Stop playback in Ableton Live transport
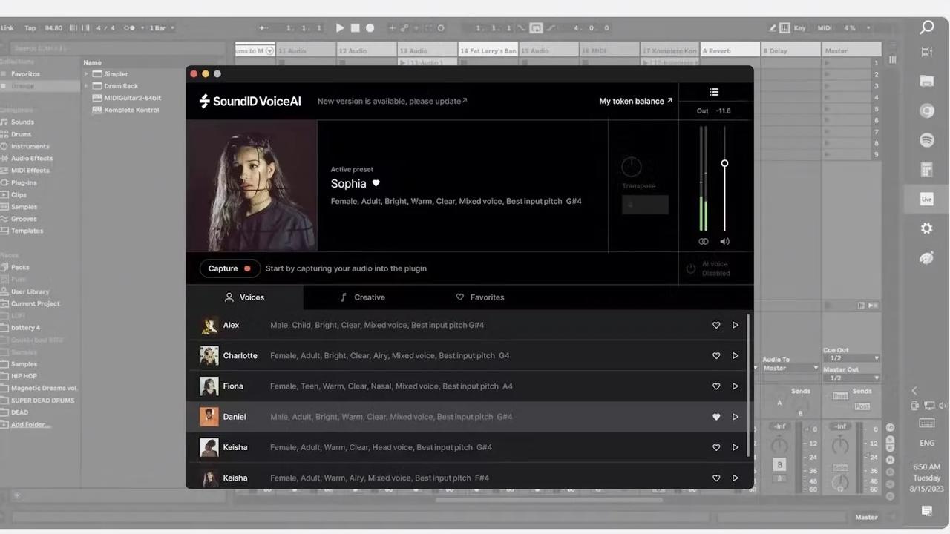 point(355,28)
